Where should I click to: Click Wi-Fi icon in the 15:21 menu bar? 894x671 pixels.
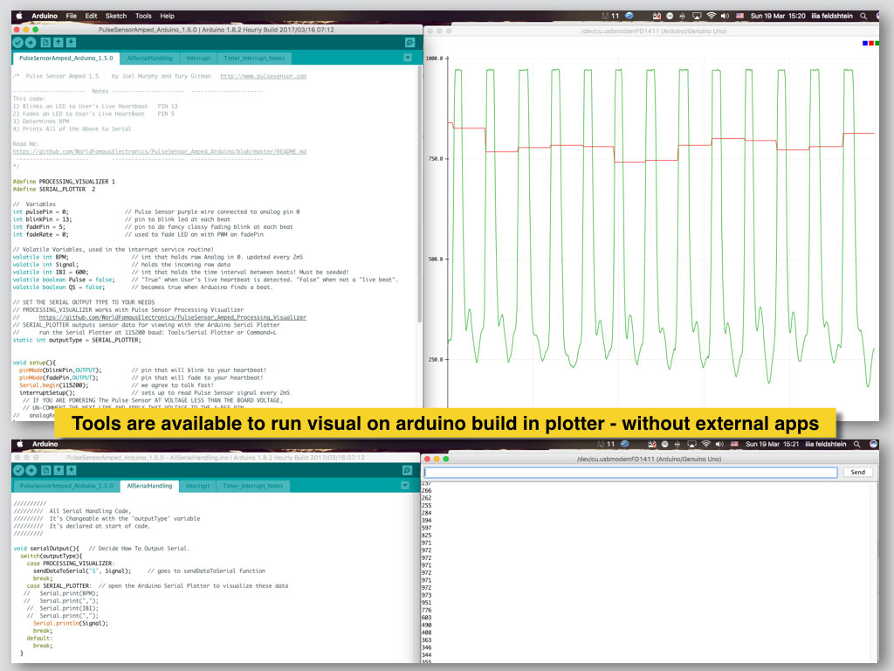[705, 444]
